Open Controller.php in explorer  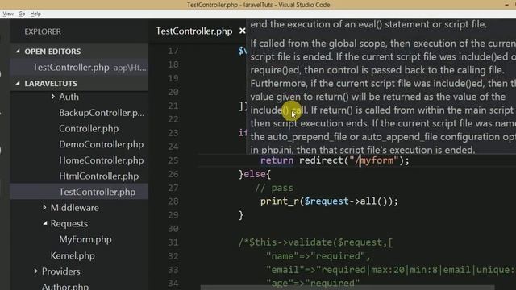click(x=89, y=129)
